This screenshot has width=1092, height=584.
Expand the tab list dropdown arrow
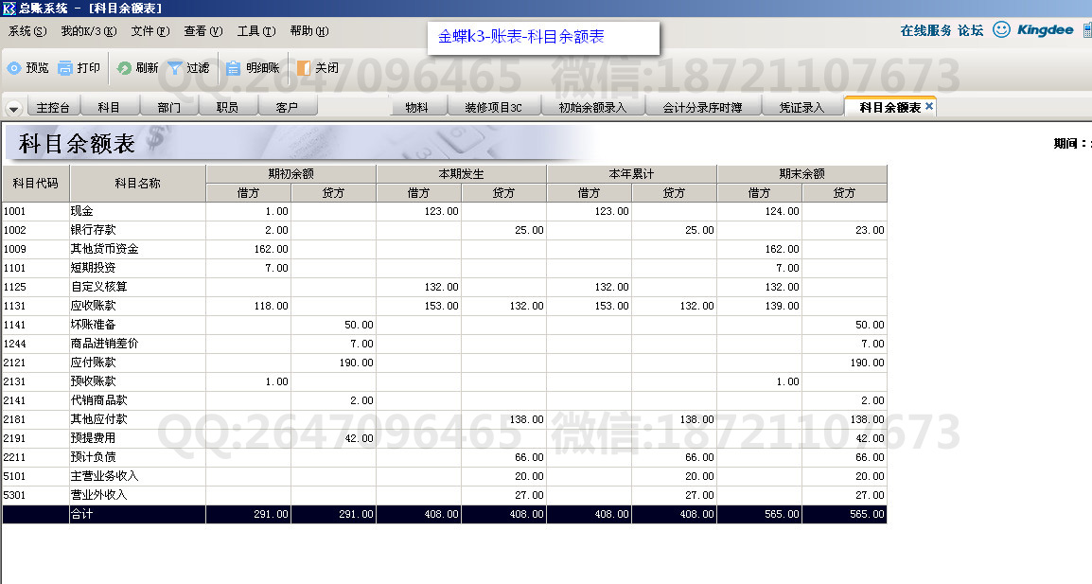(15, 108)
